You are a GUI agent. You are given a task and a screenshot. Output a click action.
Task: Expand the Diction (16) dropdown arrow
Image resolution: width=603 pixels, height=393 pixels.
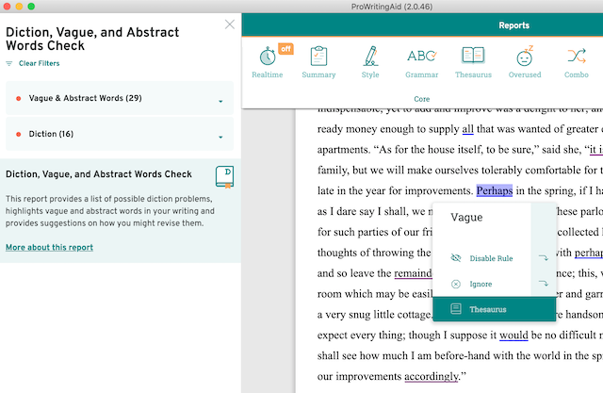(220, 138)
